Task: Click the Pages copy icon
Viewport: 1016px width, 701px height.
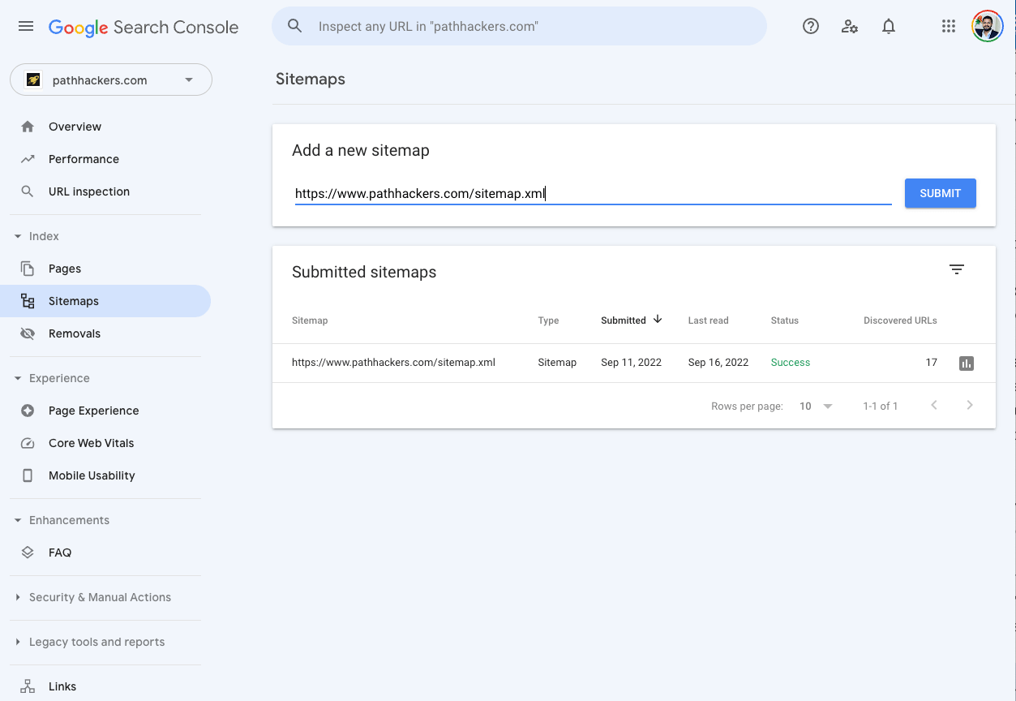Action: 28,269
